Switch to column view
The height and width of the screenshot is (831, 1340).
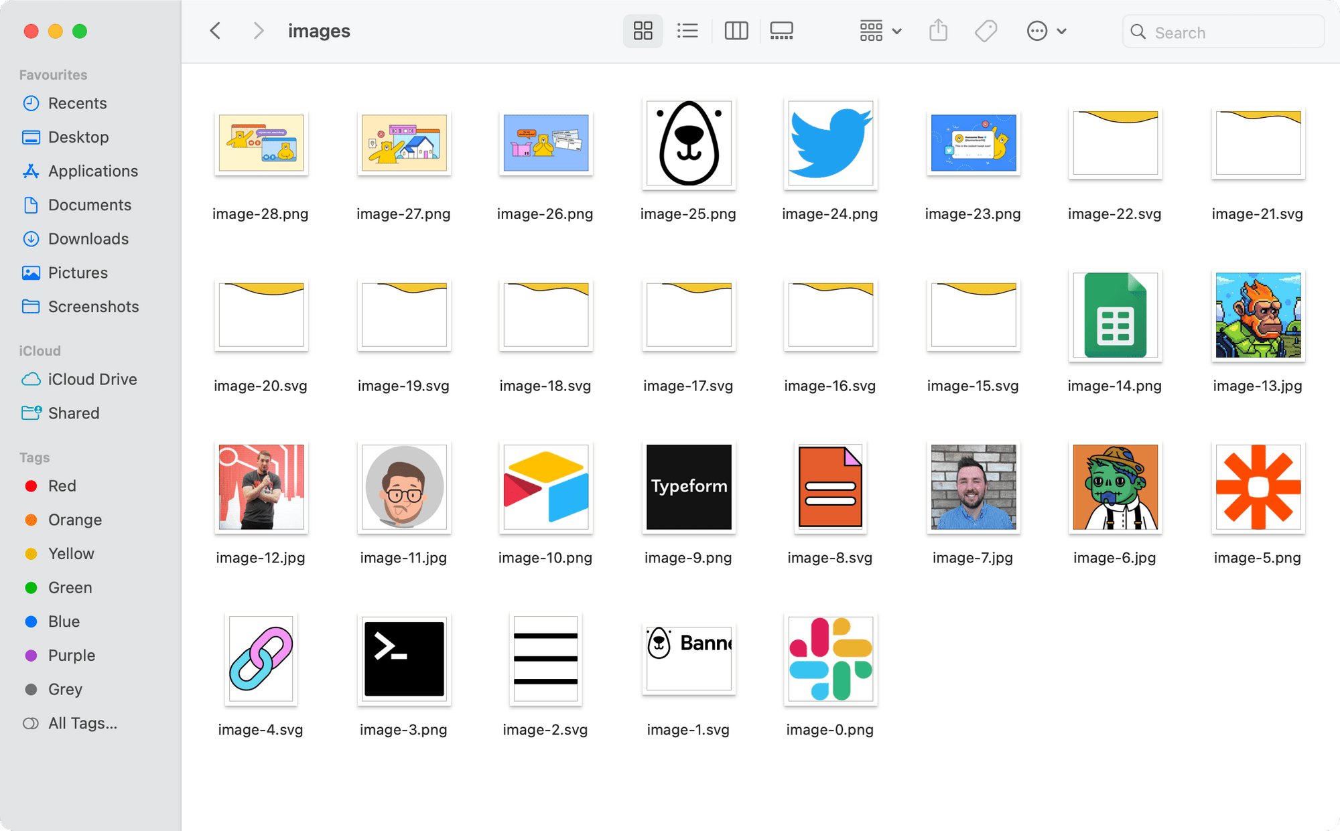point(736,31)
